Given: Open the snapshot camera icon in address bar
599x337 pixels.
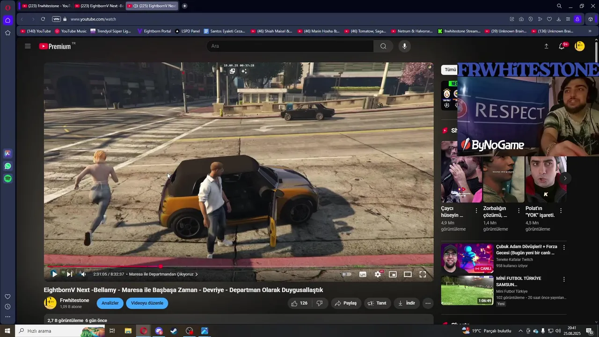Looking at the screenshot, I should (x=521, y=19).
